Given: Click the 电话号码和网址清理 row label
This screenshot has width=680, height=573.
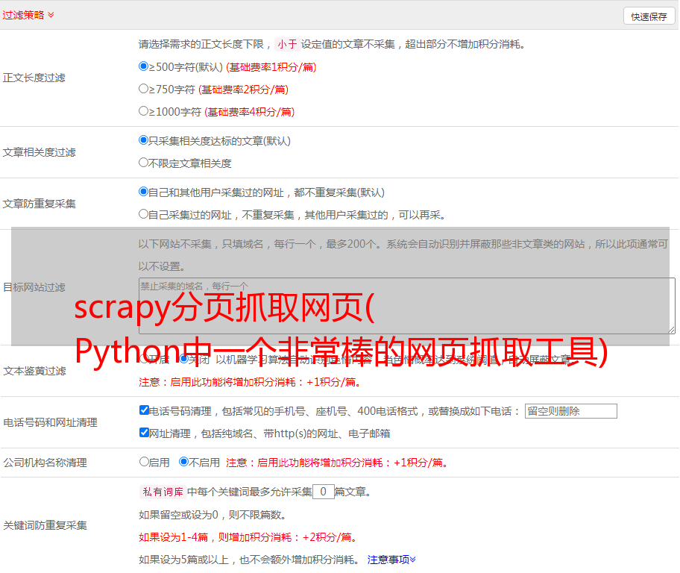Looking at the screenshot, I should point(50,422).
